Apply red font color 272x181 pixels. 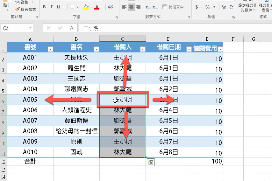tap(97, 7)
